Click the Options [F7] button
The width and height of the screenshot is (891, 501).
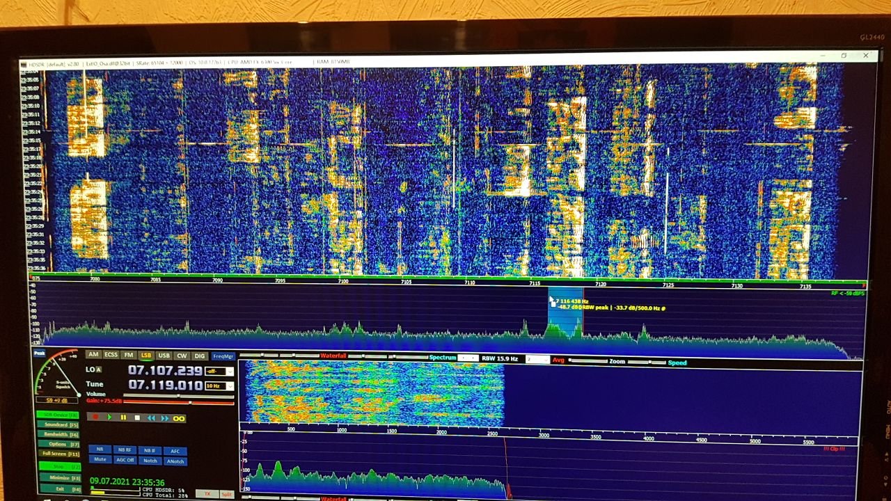click(x=58, y=444)
